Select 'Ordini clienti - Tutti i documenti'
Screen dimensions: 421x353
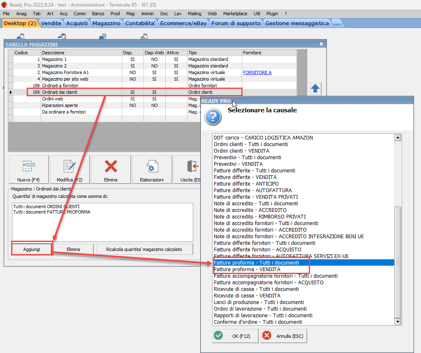[303, 144]
